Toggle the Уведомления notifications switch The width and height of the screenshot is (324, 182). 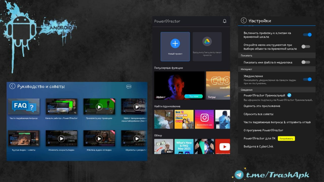[x=307, y=79]
